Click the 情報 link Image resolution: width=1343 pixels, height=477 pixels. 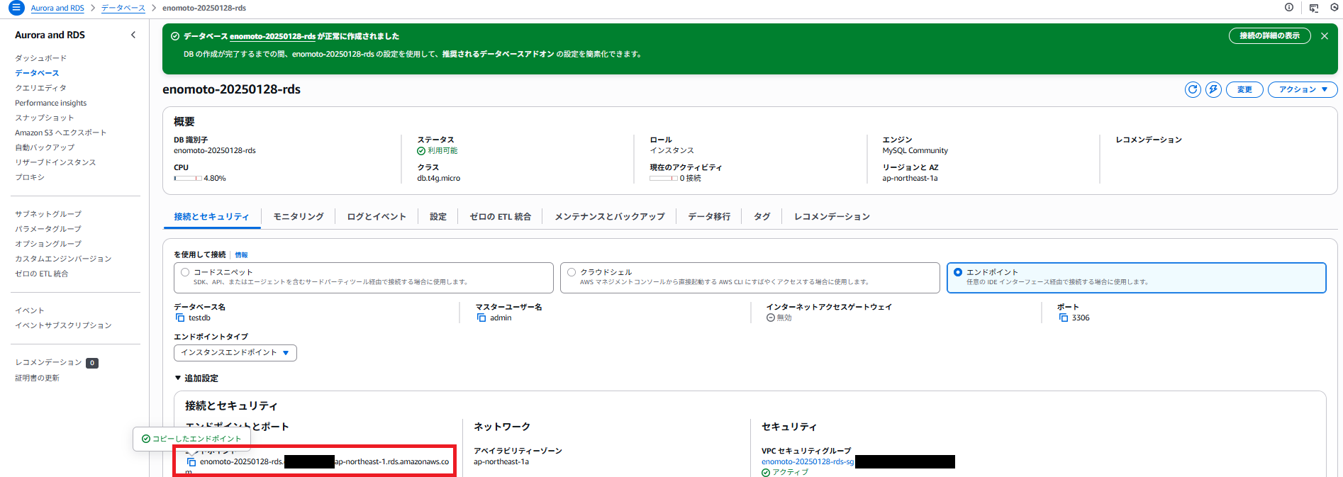(242, 255)
